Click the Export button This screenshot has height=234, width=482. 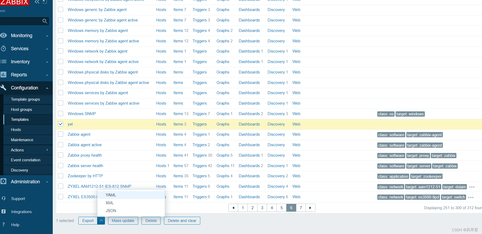click(88, 221)
